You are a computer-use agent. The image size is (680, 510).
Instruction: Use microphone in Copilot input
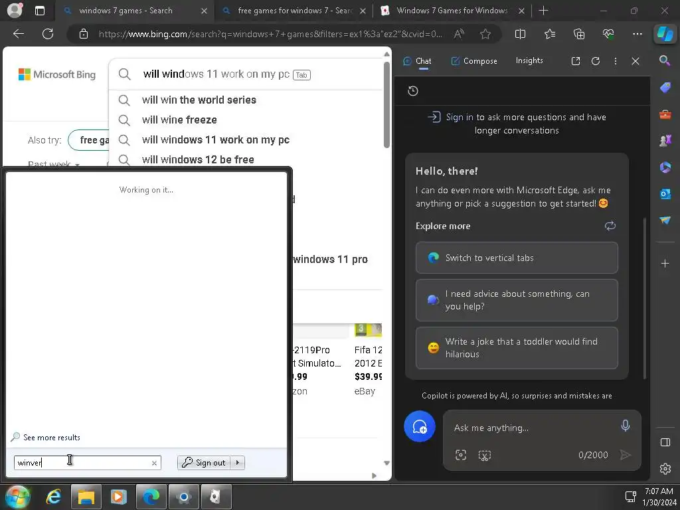point(625,426)
